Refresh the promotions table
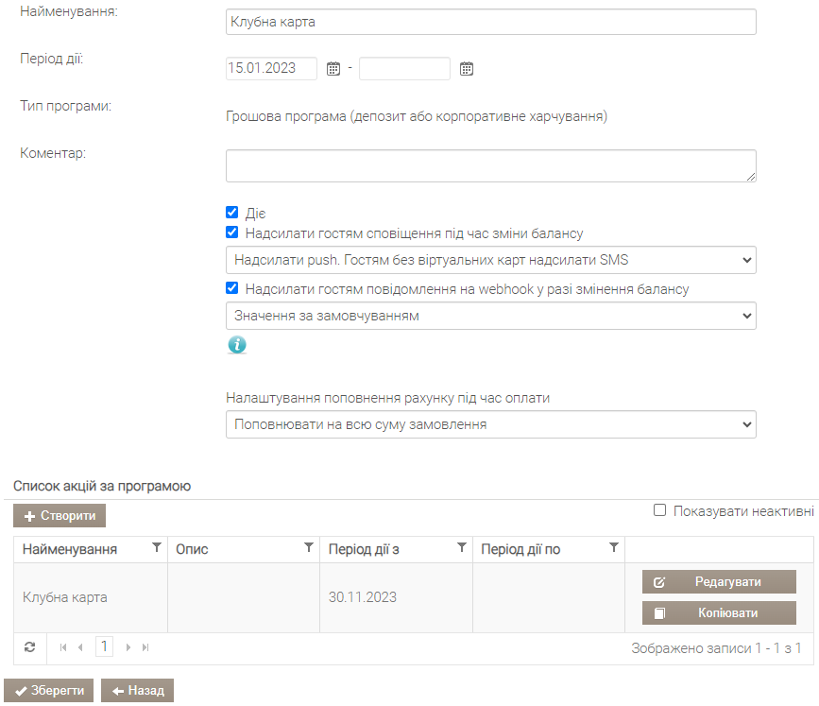 (30, 647)
